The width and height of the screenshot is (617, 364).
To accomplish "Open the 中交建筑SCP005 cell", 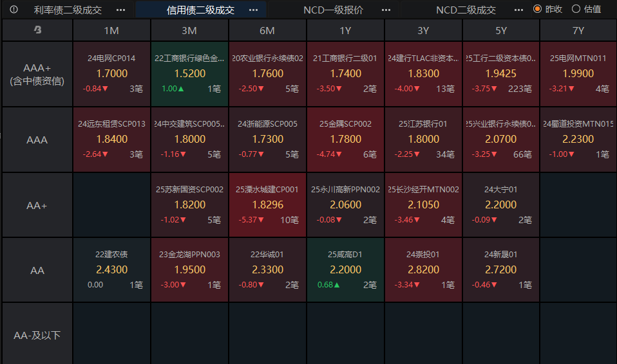I will click(189, 140).
